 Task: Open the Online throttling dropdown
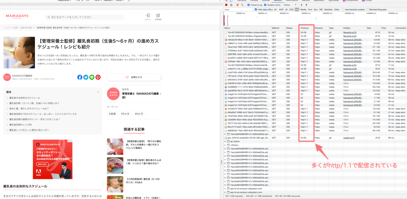290,5
